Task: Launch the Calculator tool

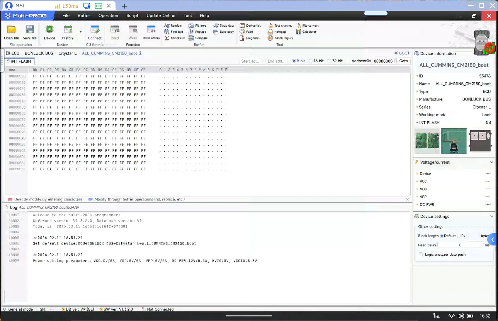Action: (306, 32)
